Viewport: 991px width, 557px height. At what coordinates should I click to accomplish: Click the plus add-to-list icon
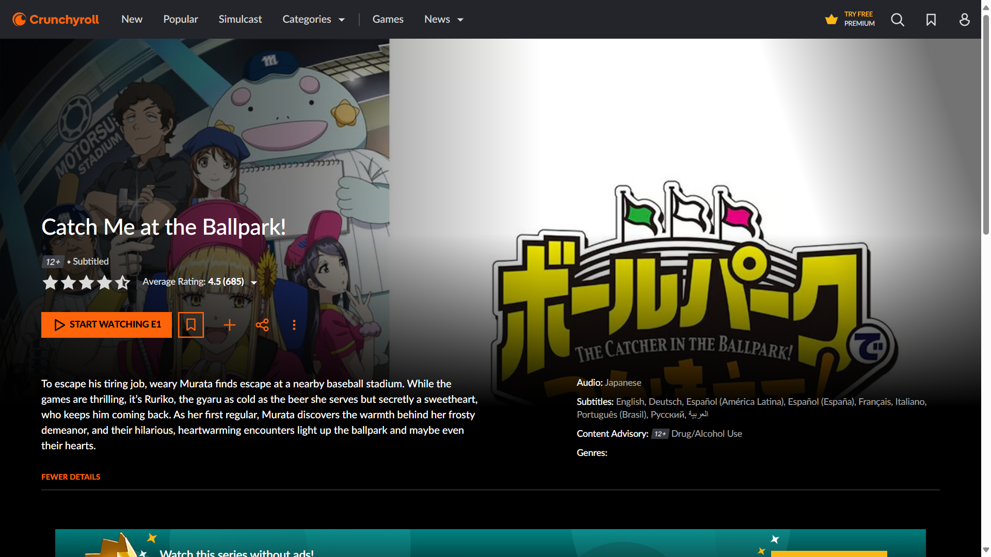pos(230,325)
